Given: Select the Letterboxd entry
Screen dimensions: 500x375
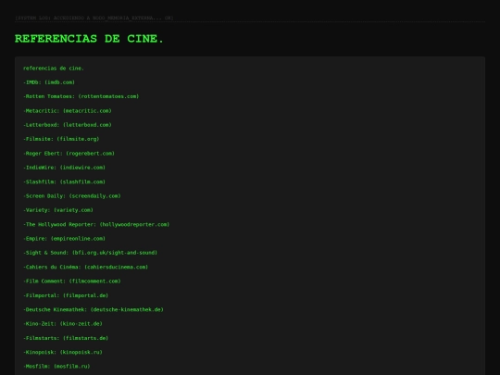Looking at the screenshot, I should pos(68,125).
